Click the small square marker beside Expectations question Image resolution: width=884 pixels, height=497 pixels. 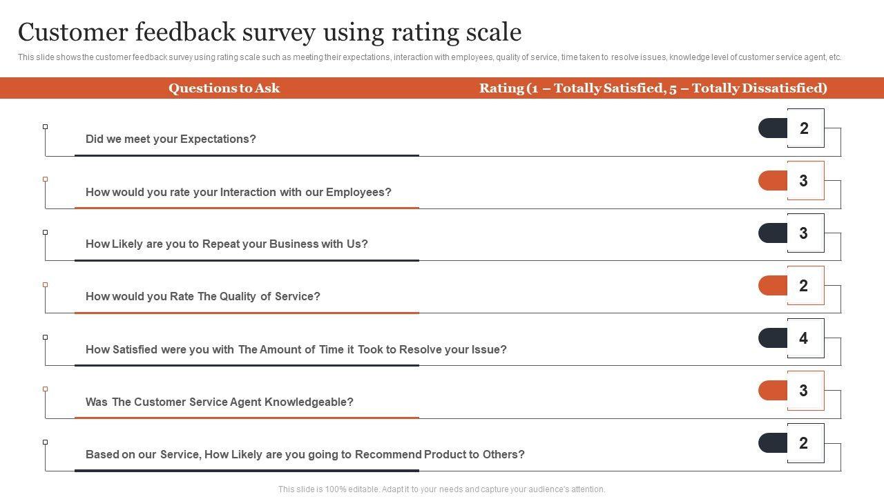(46, 127)
